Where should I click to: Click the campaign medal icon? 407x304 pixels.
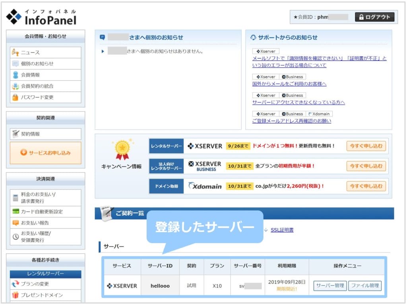[122, 150]
